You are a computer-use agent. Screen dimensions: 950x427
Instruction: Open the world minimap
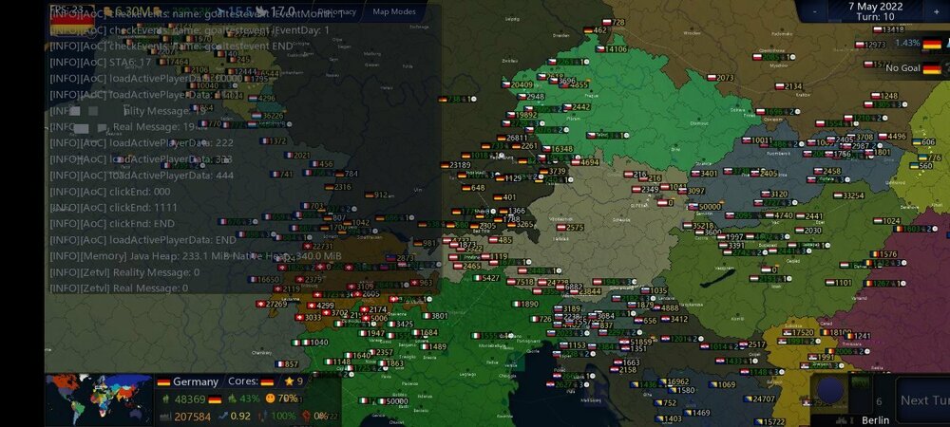pyautogui.click(x=99, y=399)
